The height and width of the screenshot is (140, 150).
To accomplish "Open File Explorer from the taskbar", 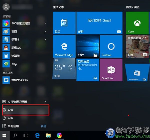I will point(48,135).
